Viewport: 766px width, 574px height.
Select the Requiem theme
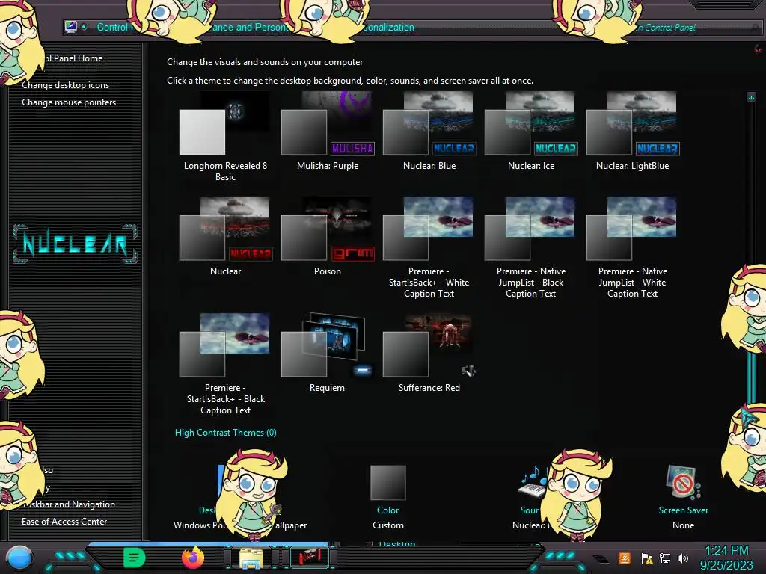coord(328,354)
